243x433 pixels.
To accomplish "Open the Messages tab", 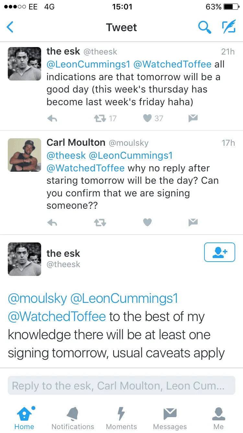I will [x=170, y=418].
